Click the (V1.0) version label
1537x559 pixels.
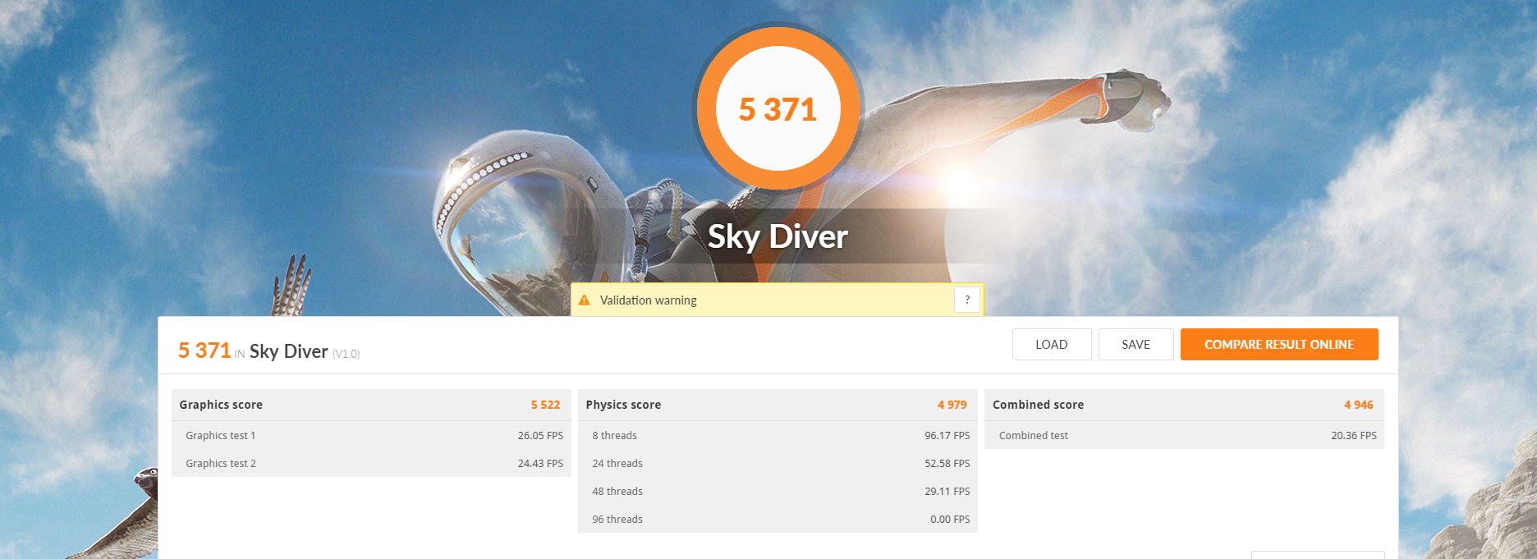click(x=346, y=354)
